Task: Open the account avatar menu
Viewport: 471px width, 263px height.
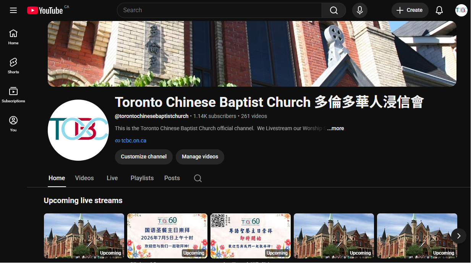Action: point(461,10)
